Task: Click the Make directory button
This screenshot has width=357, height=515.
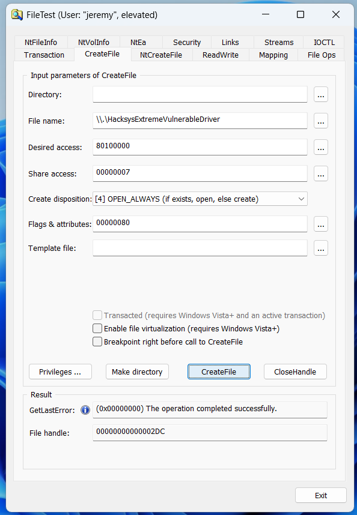Action: point(137,372)
